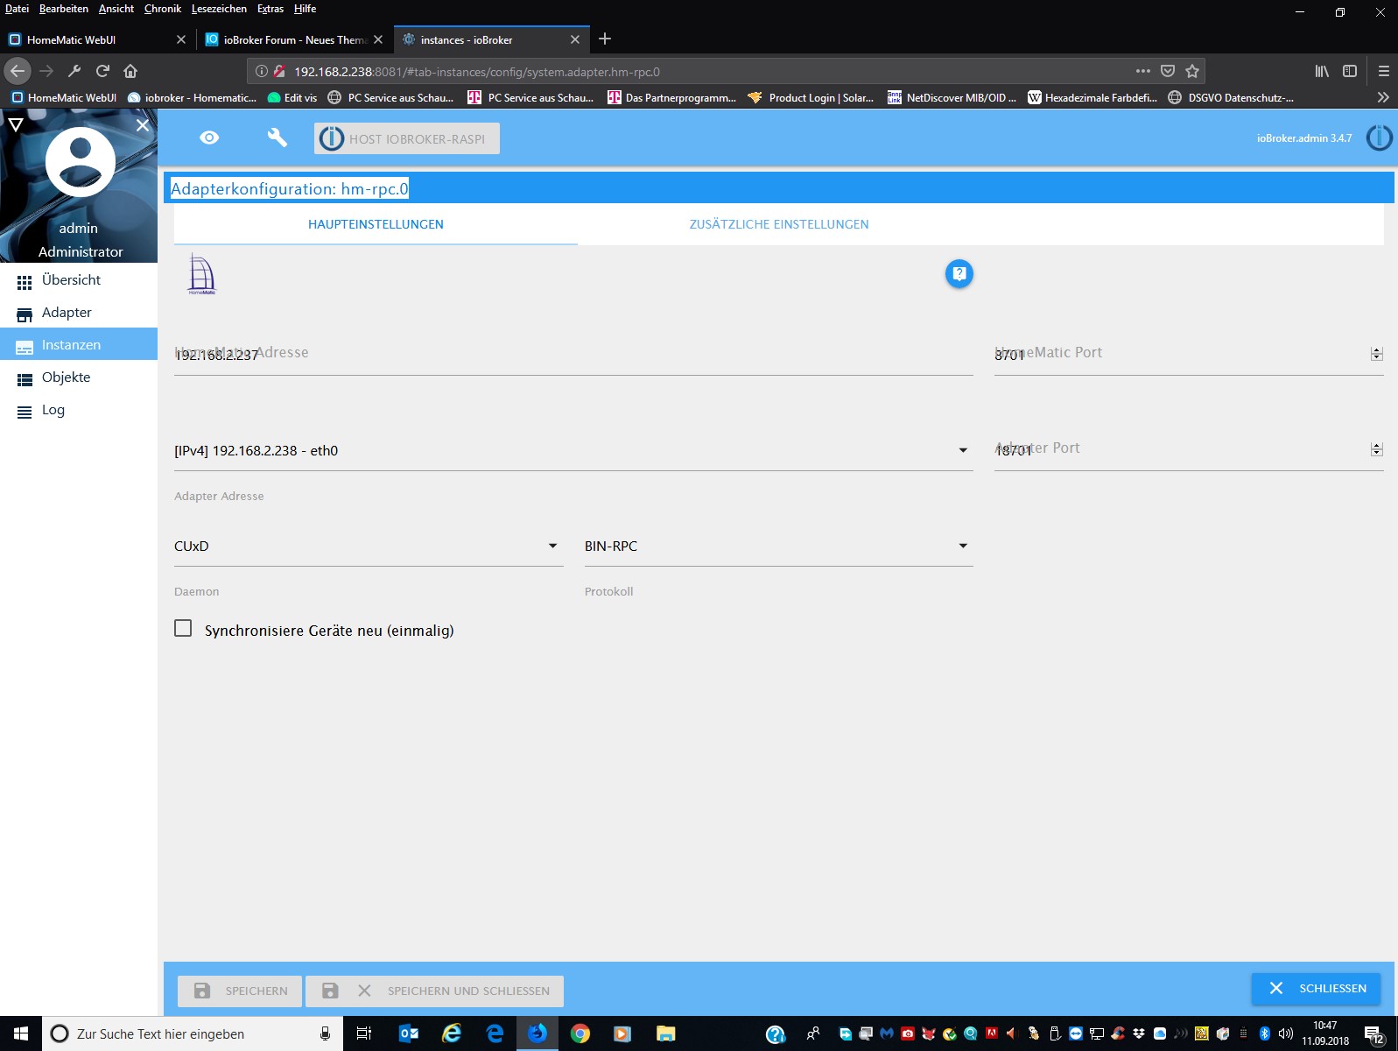This screenshot has width=1398, height=1051.
Task: Open Instanzen in the sidebar
Action: (x=79, y=345)
